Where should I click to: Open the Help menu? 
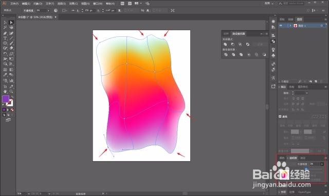(x=110, y=4)
